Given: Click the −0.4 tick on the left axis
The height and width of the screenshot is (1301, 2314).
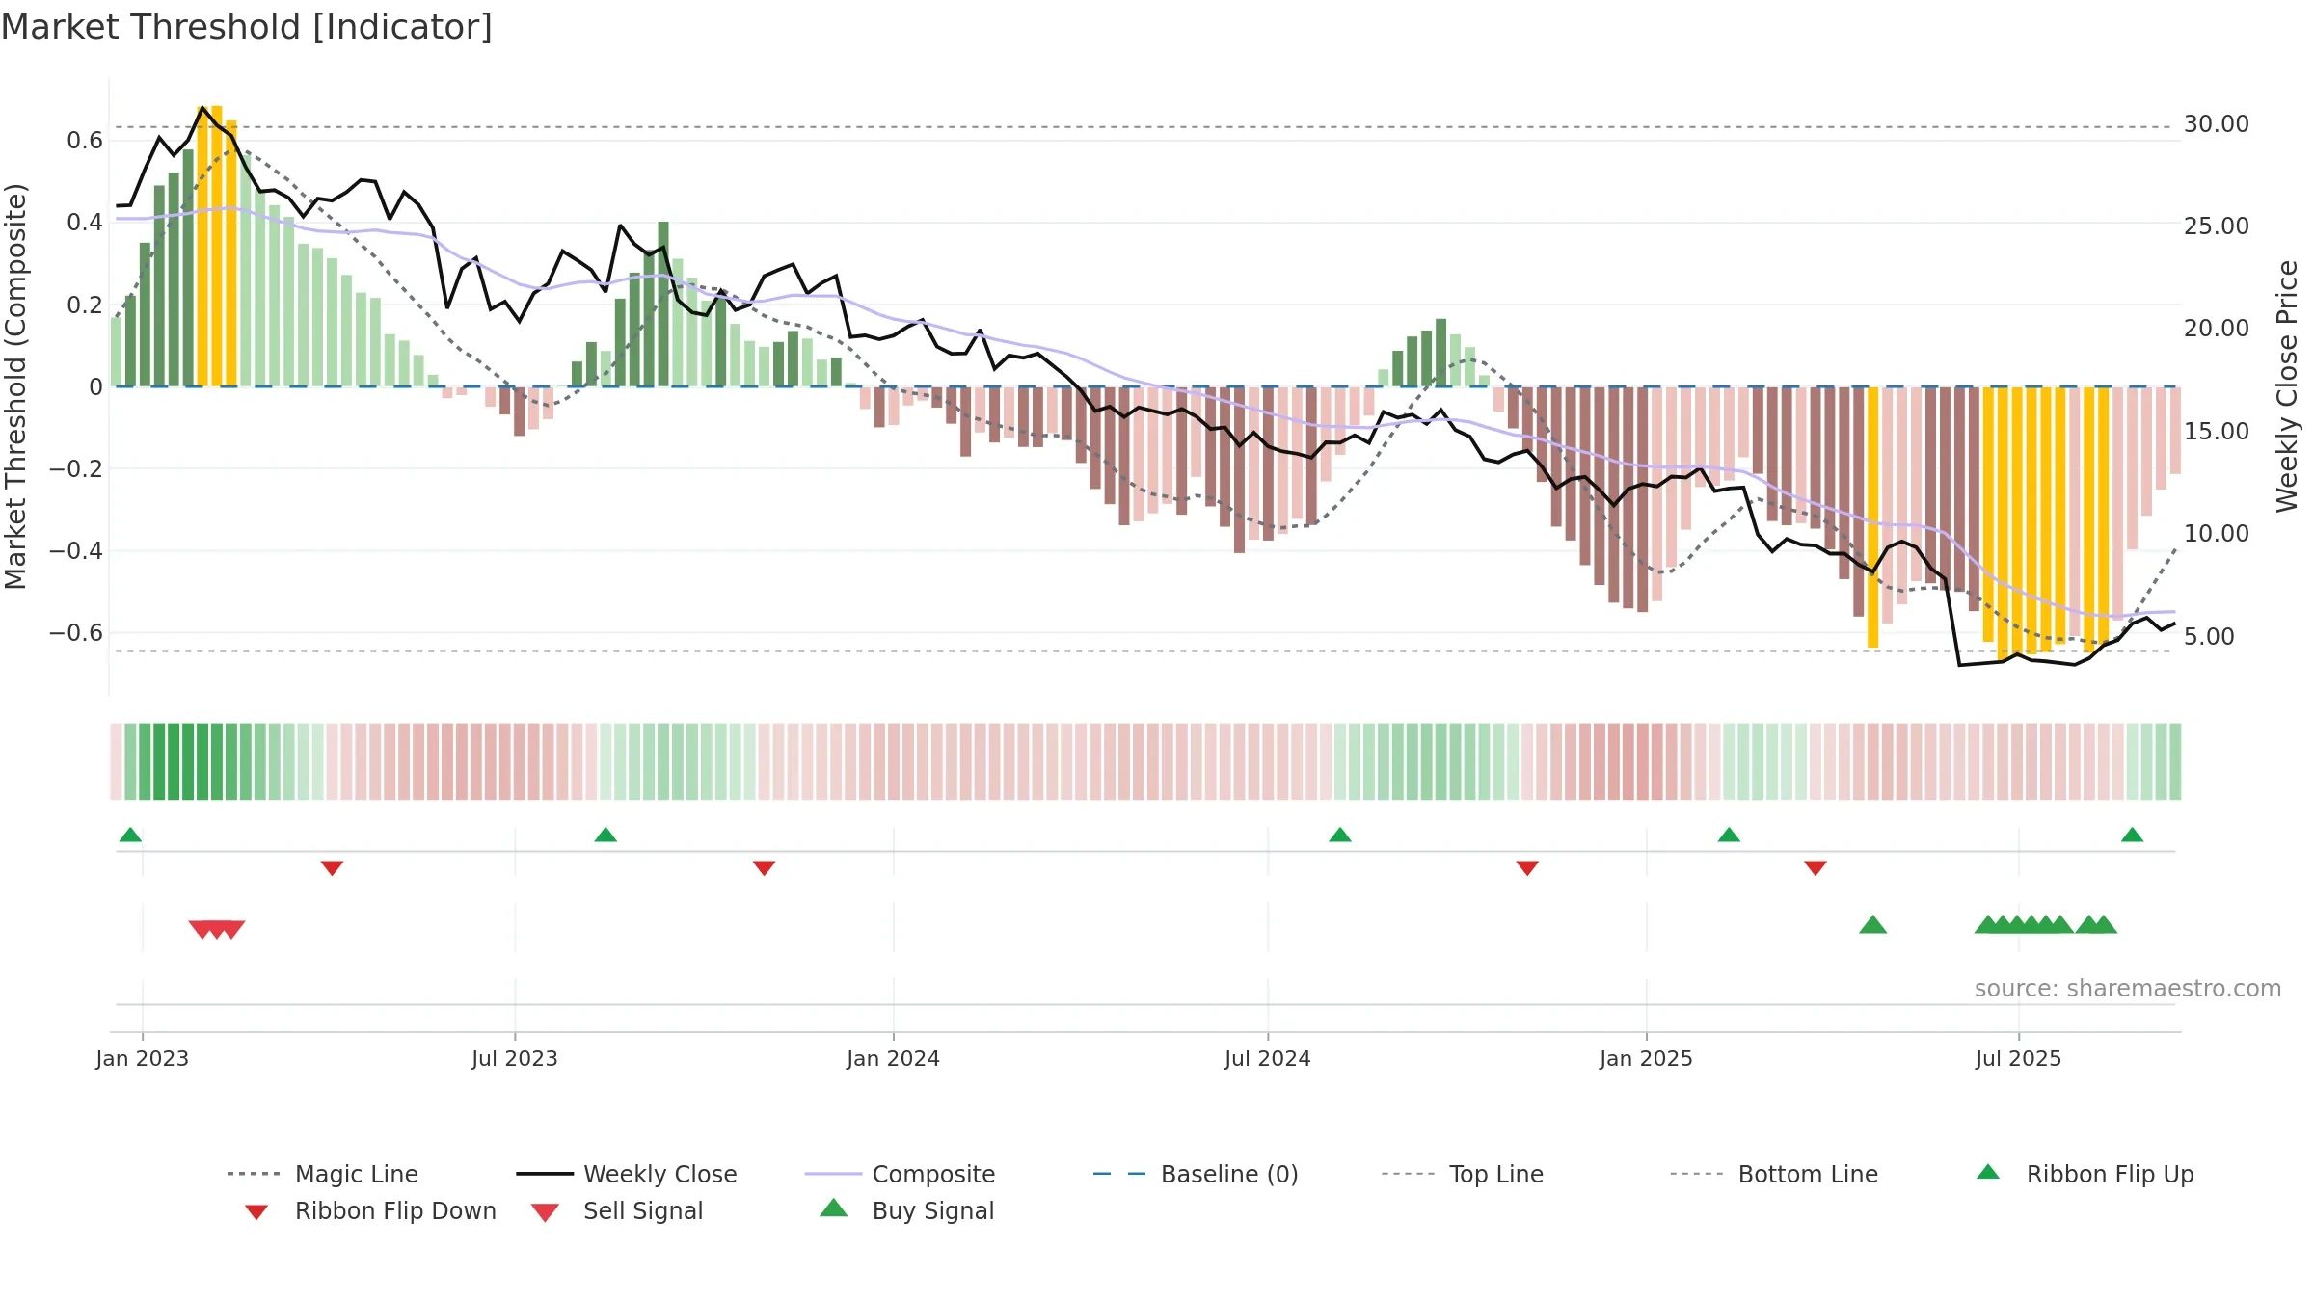Looking at the screenshot, I should pos(76,551).
